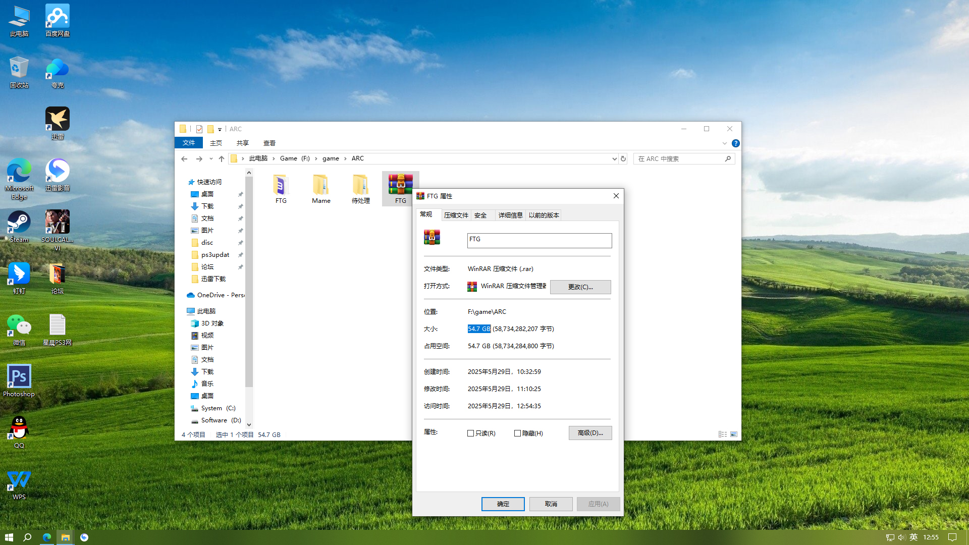Image resolution: width=969 pixels, height=545 pixels.
Task: Expand the address bar history dropdown
Action: (614, 158)
